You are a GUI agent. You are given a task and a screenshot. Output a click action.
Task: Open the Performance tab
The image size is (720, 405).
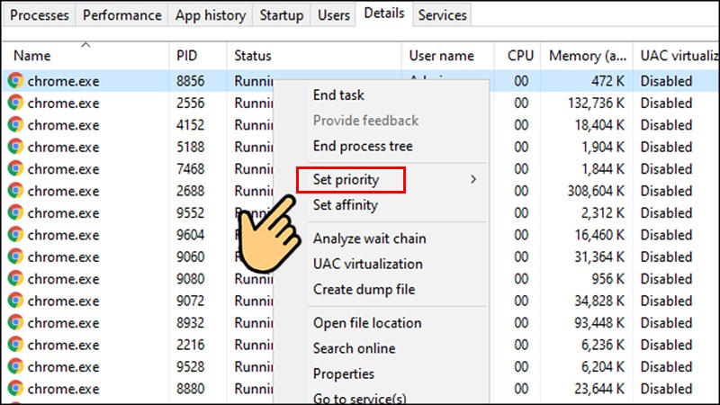click(x=121, y=15)
